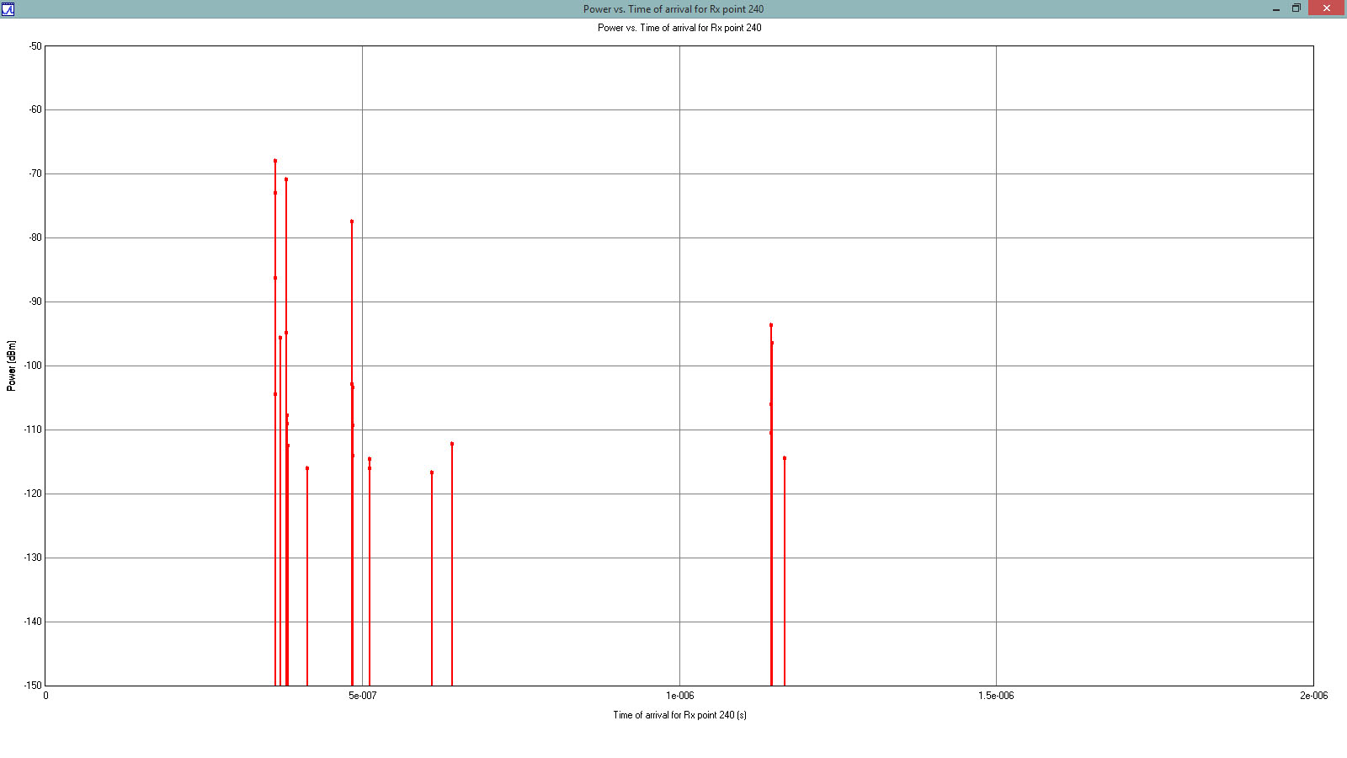The height and width of the screenshot is (758, 1347).
Task: Select the marker at -77 dBm before 5e-007
Action: (352, 222)
